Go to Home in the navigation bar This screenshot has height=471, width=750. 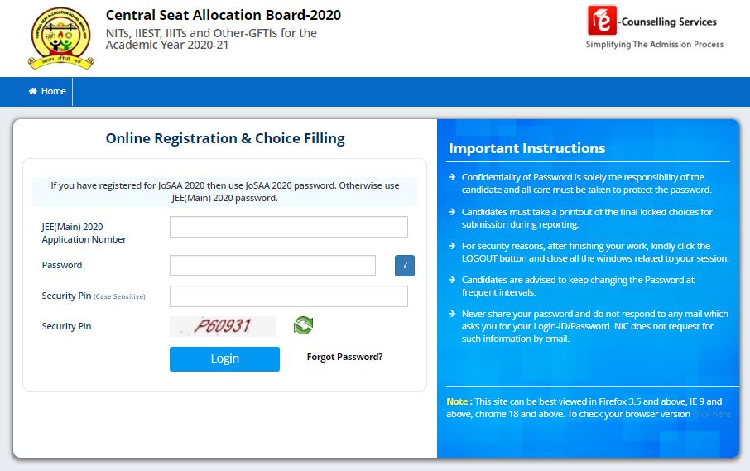pyautogui.click(x=47, y=91)
